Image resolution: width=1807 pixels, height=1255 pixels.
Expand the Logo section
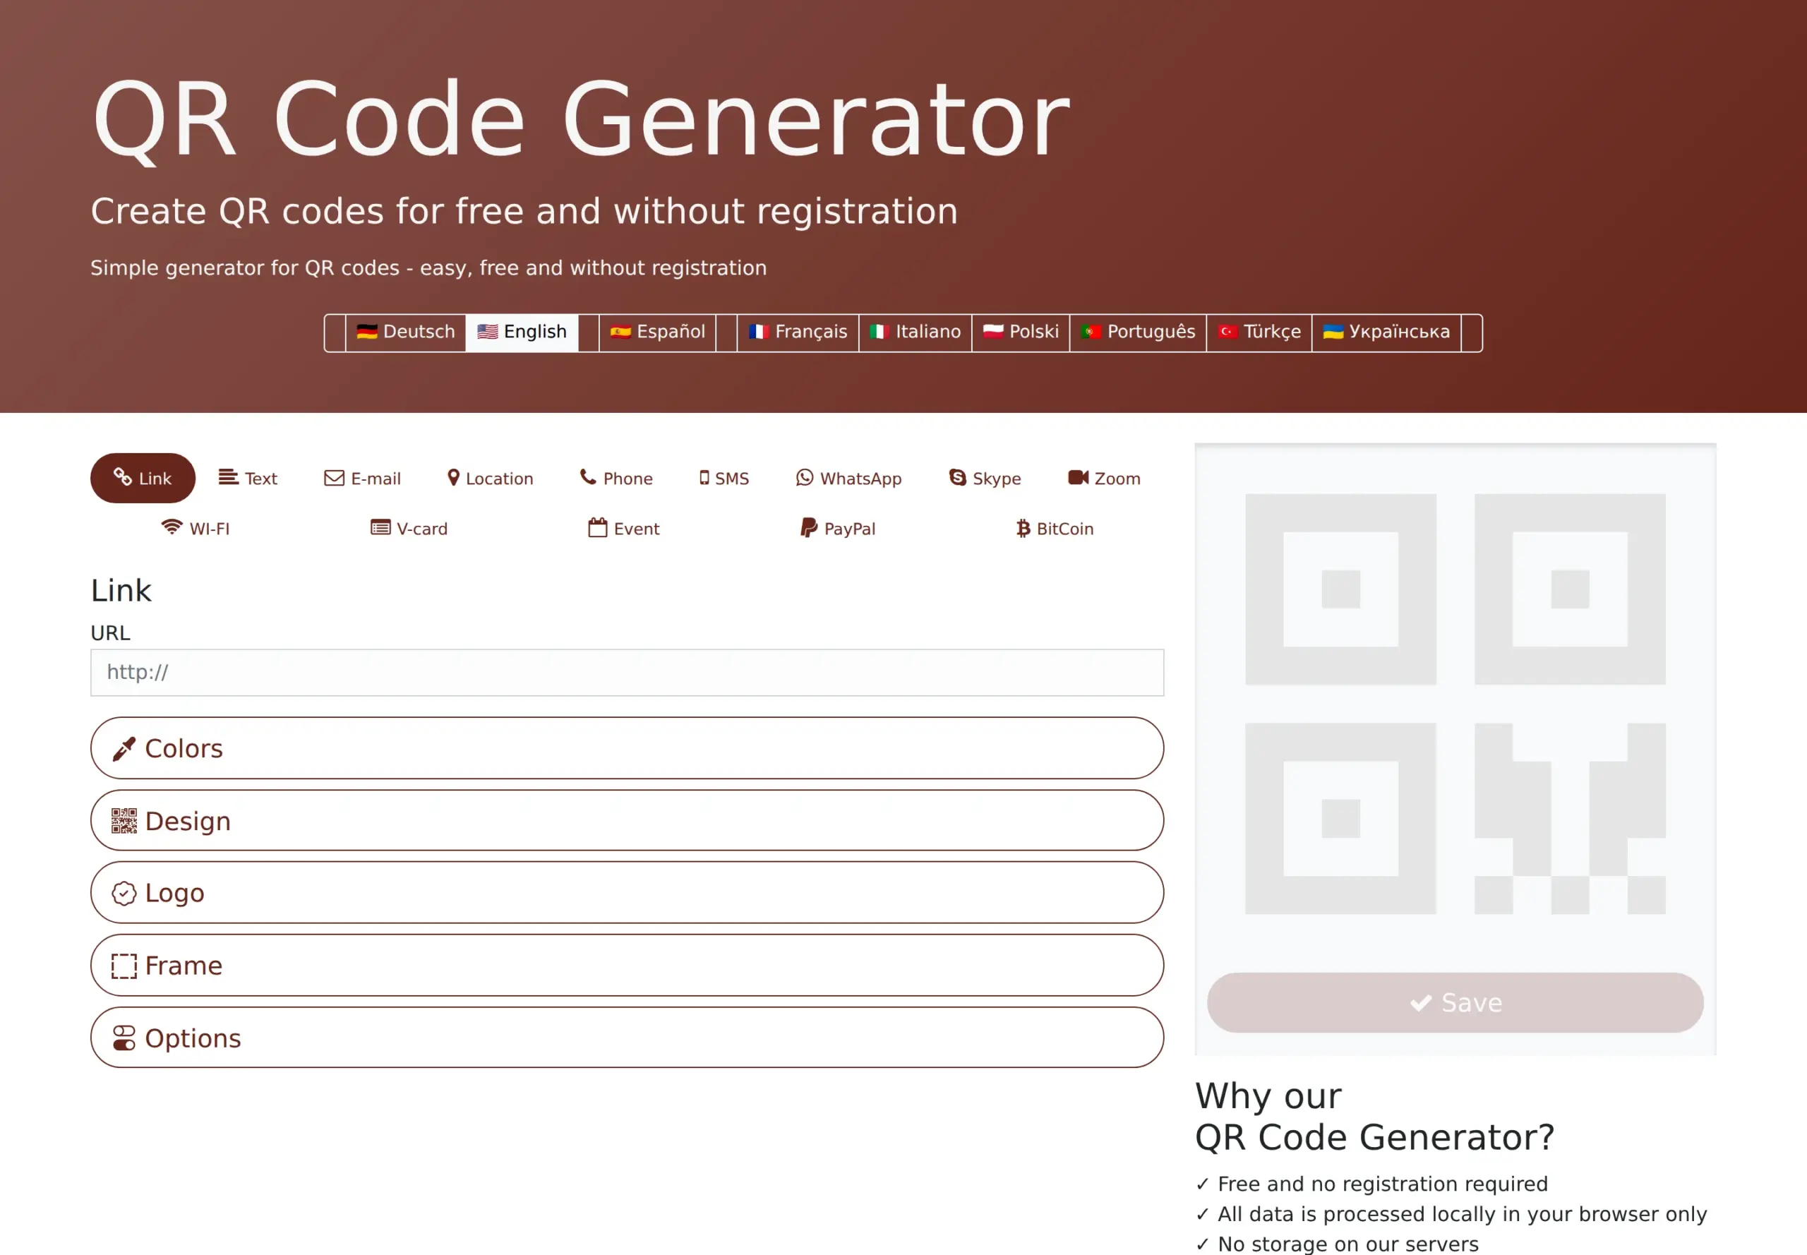pos(627,892)
